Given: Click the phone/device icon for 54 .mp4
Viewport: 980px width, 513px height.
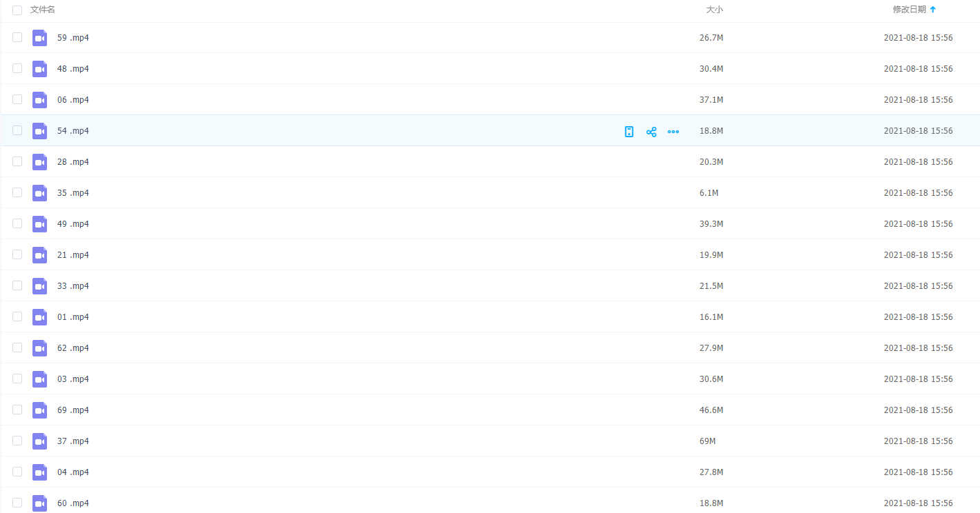Looking at the screenshot, I should pyautogui.click(x=629, y=132).
